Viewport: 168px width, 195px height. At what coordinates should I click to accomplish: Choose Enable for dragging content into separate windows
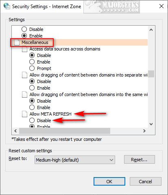32,88
